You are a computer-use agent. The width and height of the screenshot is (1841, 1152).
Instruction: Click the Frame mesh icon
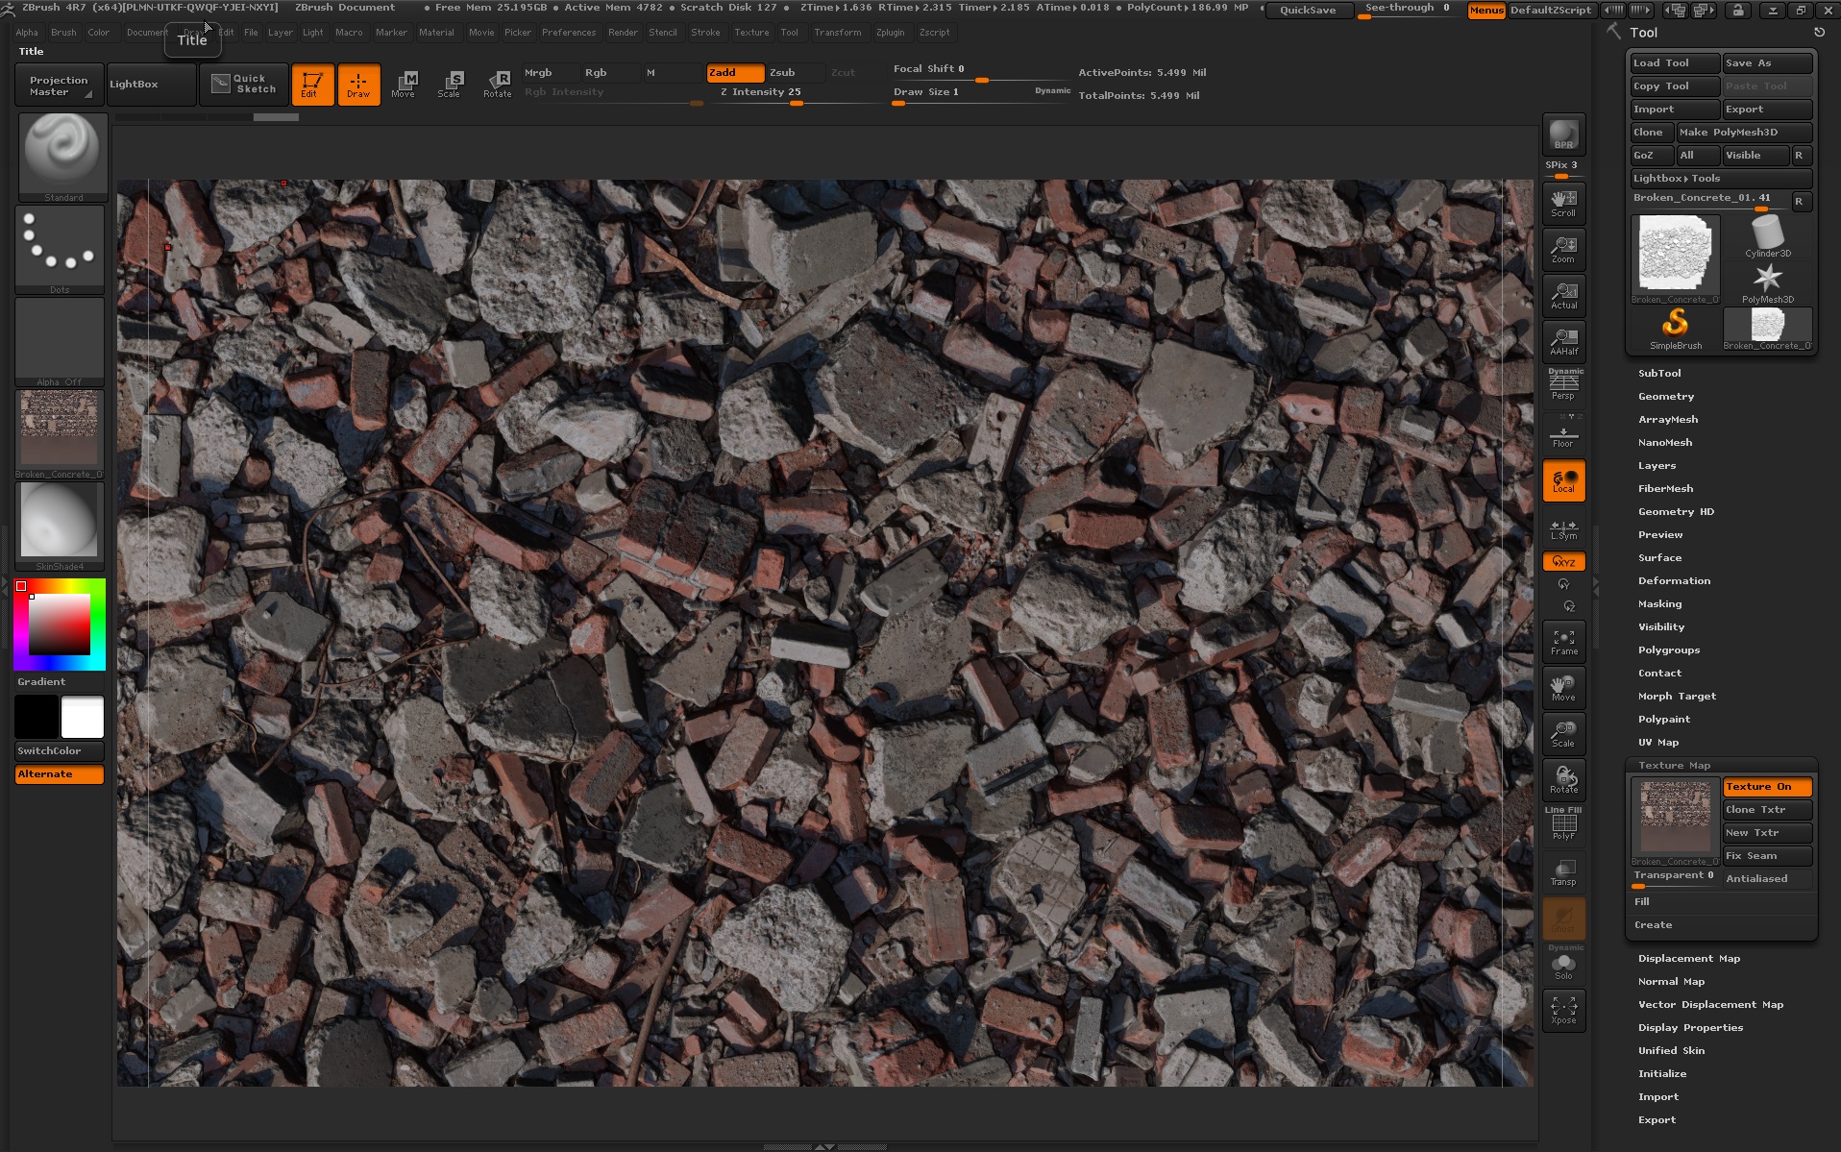click(x=1563, y=642)
